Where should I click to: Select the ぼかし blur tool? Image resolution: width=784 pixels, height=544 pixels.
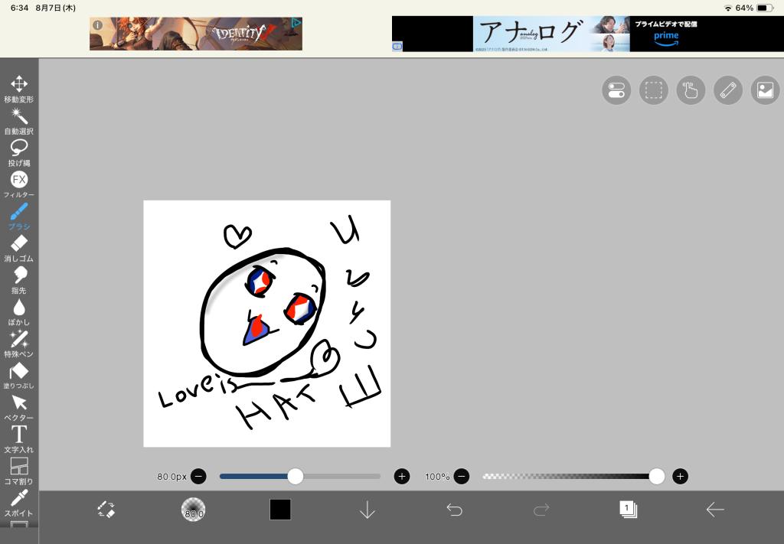tap(19, 308)
